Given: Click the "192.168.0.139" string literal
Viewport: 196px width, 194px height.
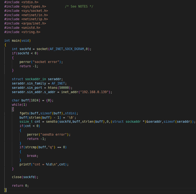Looking at the screenshot, I should pos(94,92).
